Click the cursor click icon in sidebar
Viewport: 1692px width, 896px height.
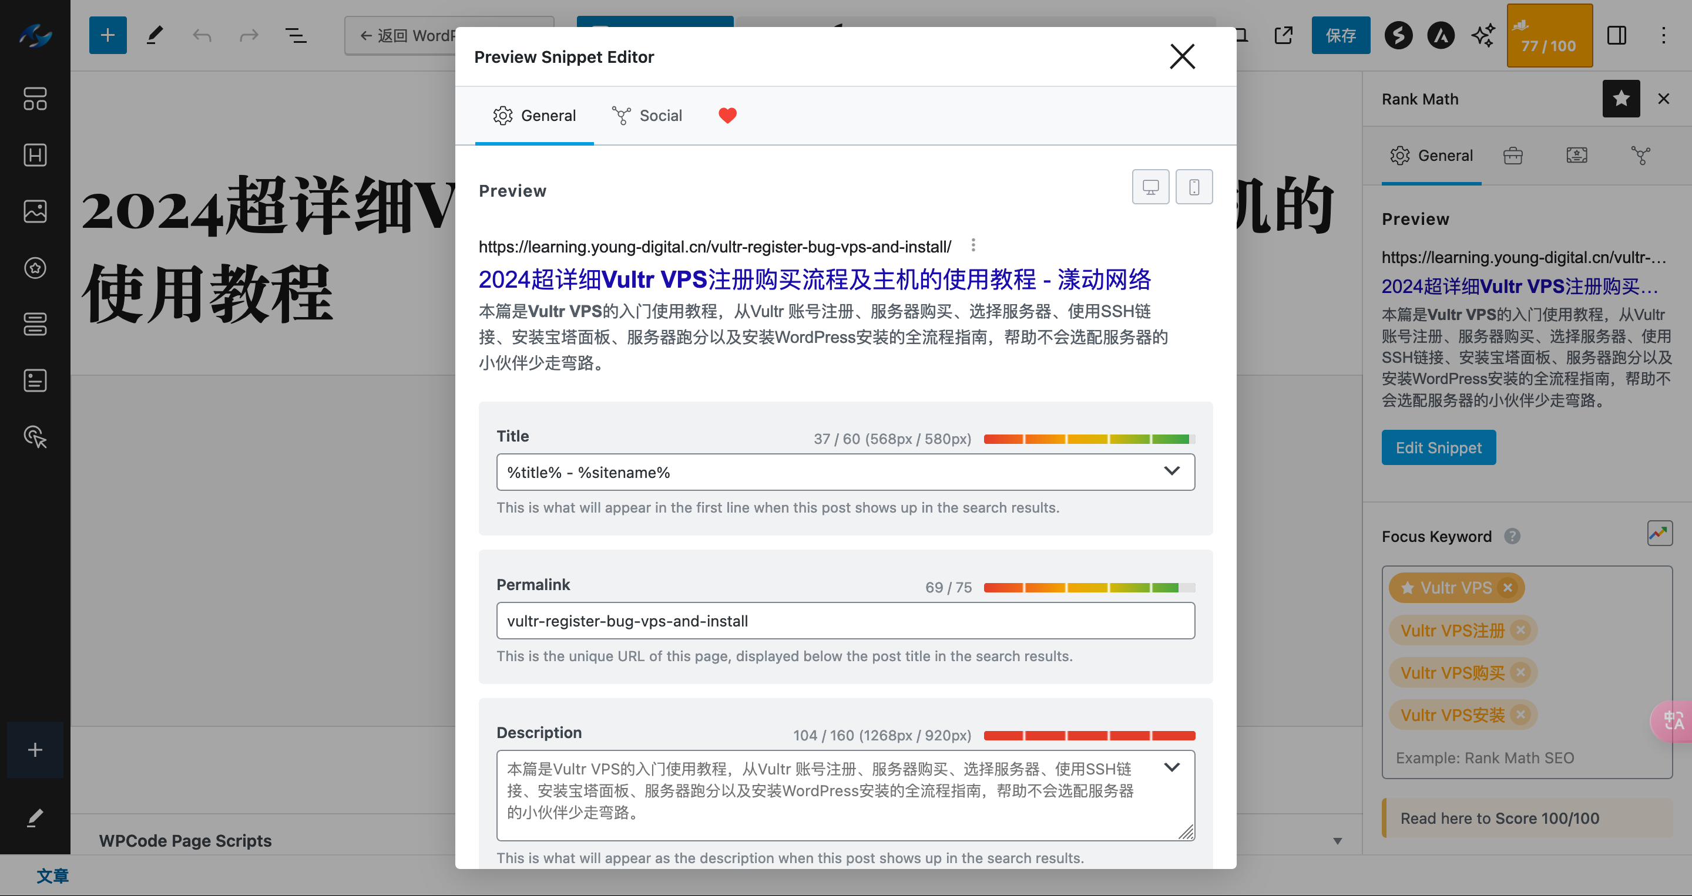(x=35, y=436)
